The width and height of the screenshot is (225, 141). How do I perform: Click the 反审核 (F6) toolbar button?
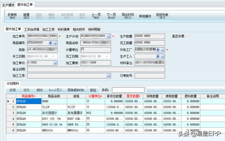pos(12,16)
